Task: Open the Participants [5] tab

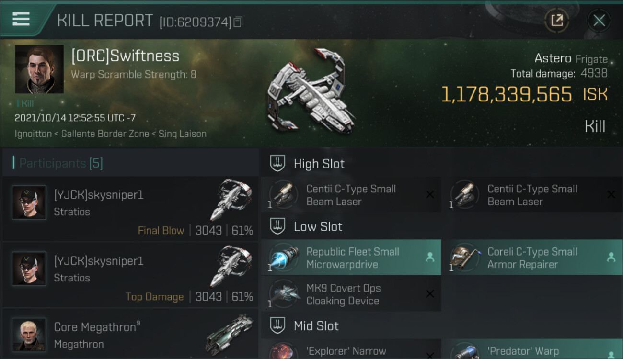Action: coord(61,163)
